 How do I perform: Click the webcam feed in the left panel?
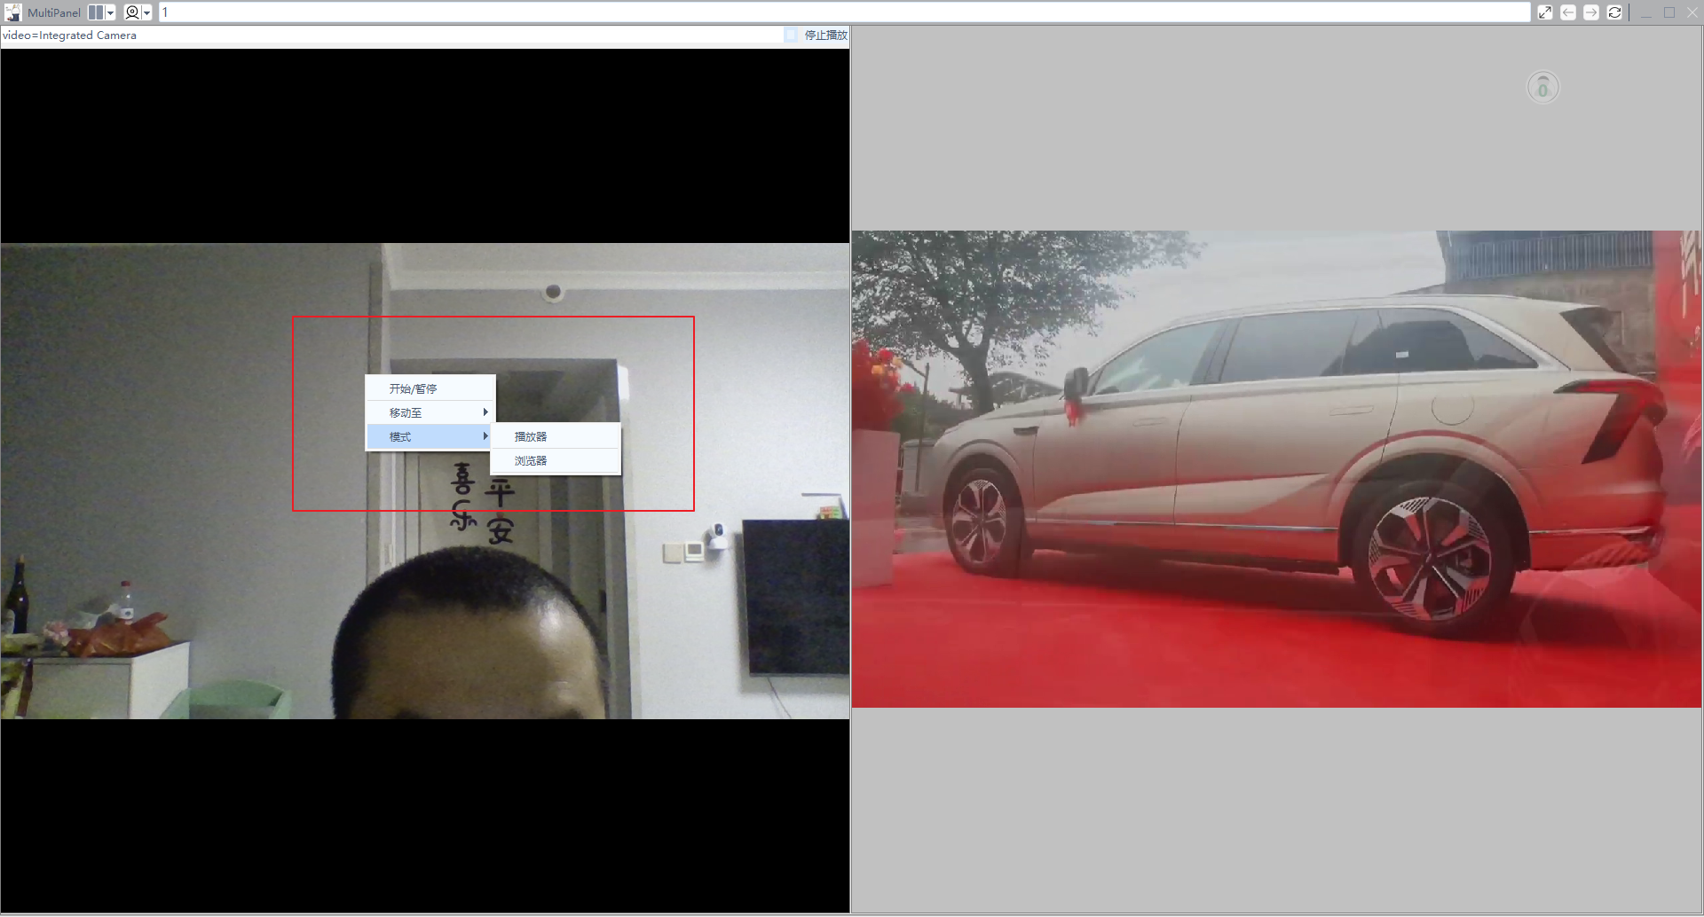(x=425, y=481)
